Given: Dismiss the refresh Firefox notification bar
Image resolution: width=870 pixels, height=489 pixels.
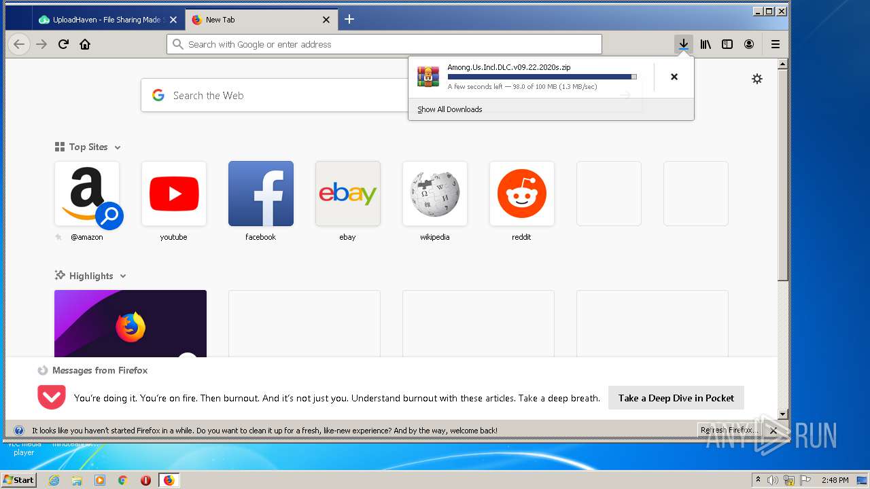Looking at the screenshot, I should (x=773, y=431).
